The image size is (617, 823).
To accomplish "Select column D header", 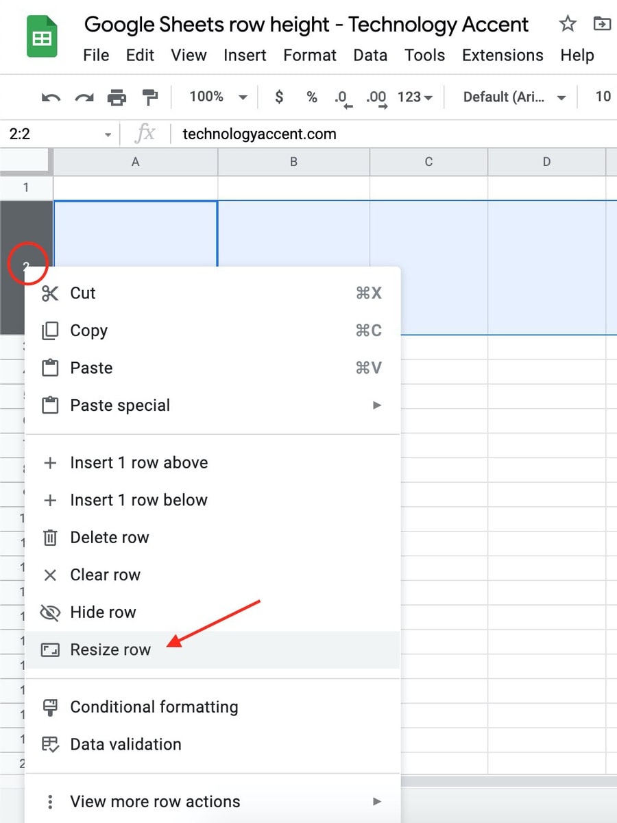I will click(x=547, y=163).
